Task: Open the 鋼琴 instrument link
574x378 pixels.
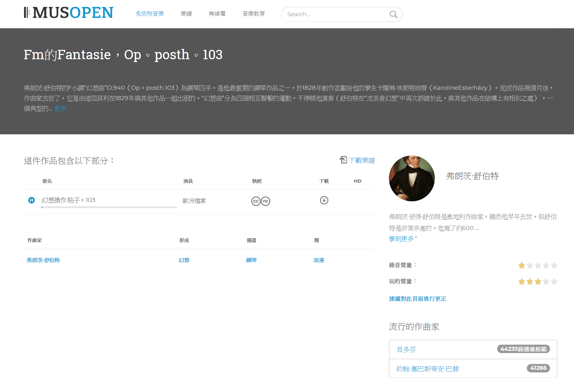Action: [x=251, y=260]
